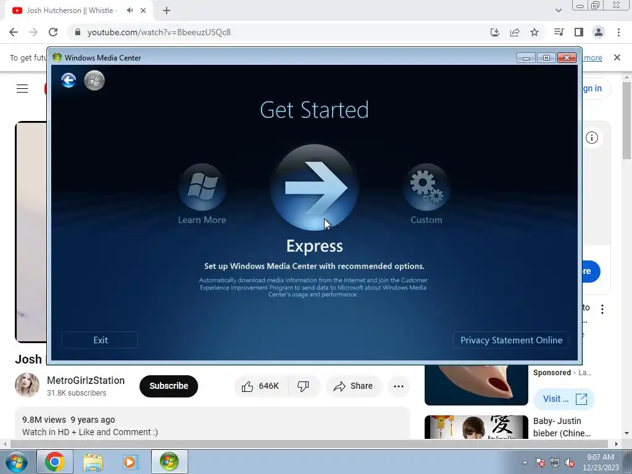Click Visit on the sponsored ad
632x474 pixels.
pos(564,399)
